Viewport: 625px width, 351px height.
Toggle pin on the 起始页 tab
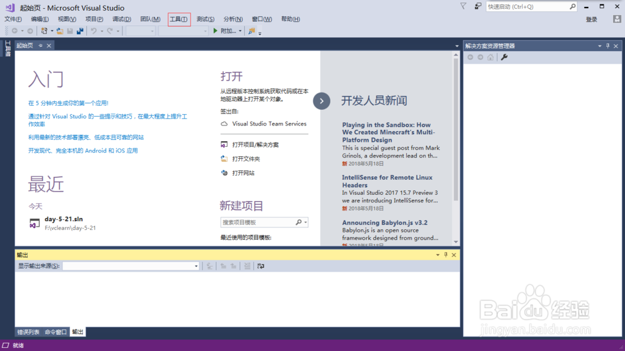tap(40, 46)
